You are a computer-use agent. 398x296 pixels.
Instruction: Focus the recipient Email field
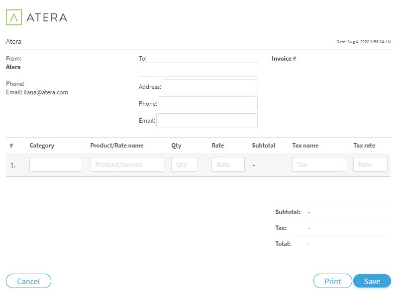(x=207, y=121)
